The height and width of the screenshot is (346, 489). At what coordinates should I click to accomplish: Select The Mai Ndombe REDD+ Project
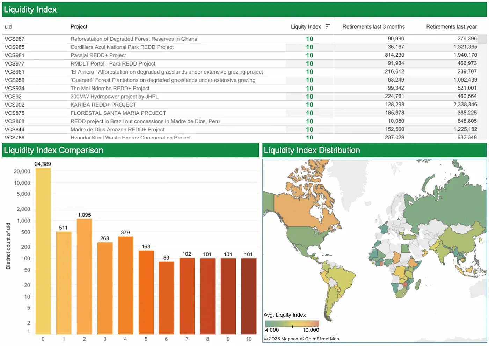[x=110, y=89]
